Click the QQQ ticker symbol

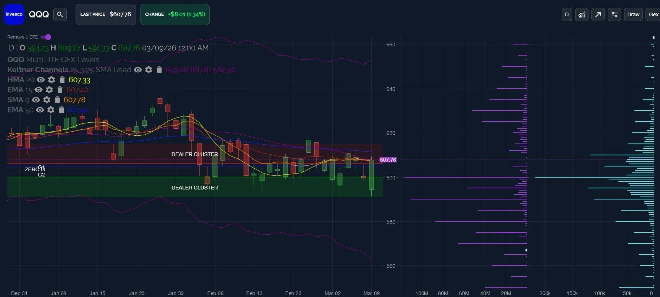39,14
